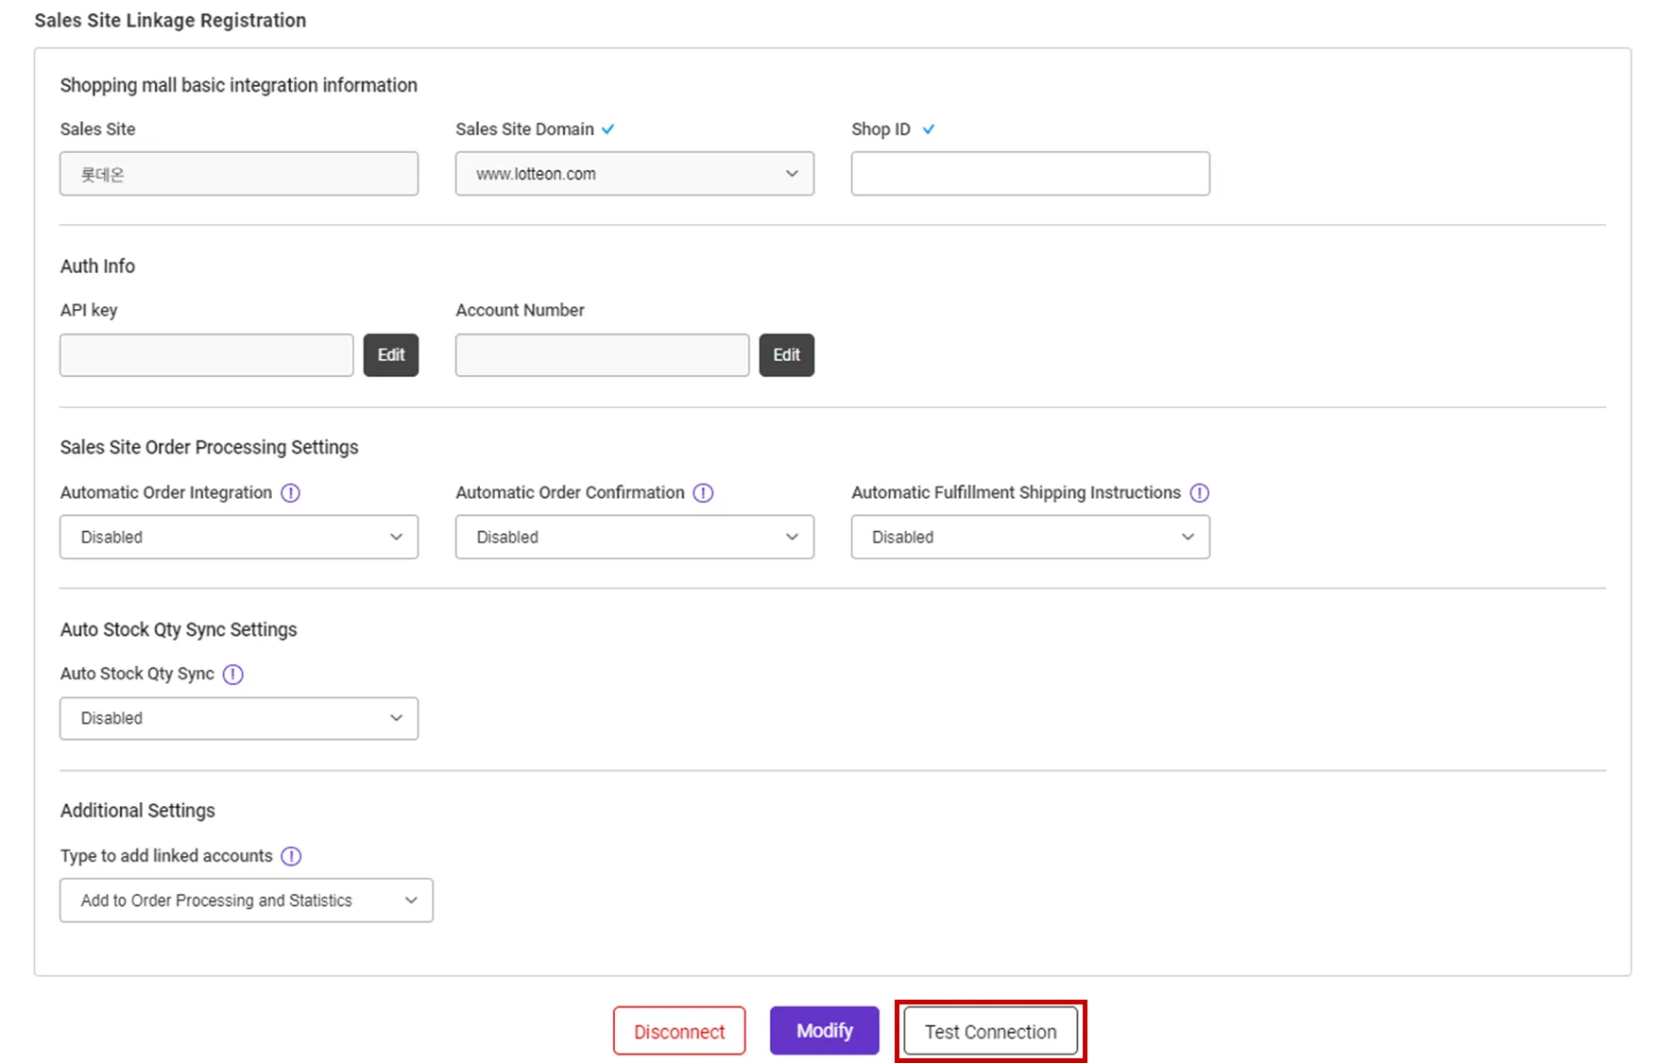Click the Sales Site field showing 롯데온
The height and width of the screenshot is (1063, 1659).
pyautogui.click(x=238, y=174)
